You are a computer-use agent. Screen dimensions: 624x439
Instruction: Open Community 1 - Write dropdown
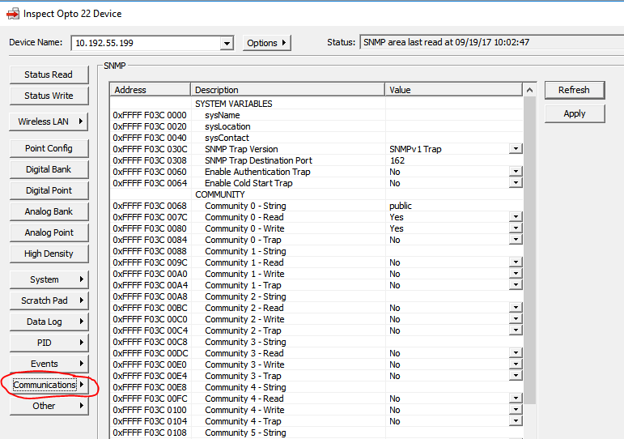point(516,274)
